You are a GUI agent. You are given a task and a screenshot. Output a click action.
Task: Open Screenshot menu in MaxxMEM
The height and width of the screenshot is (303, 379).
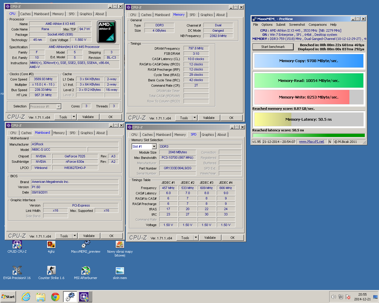(297, 25)
